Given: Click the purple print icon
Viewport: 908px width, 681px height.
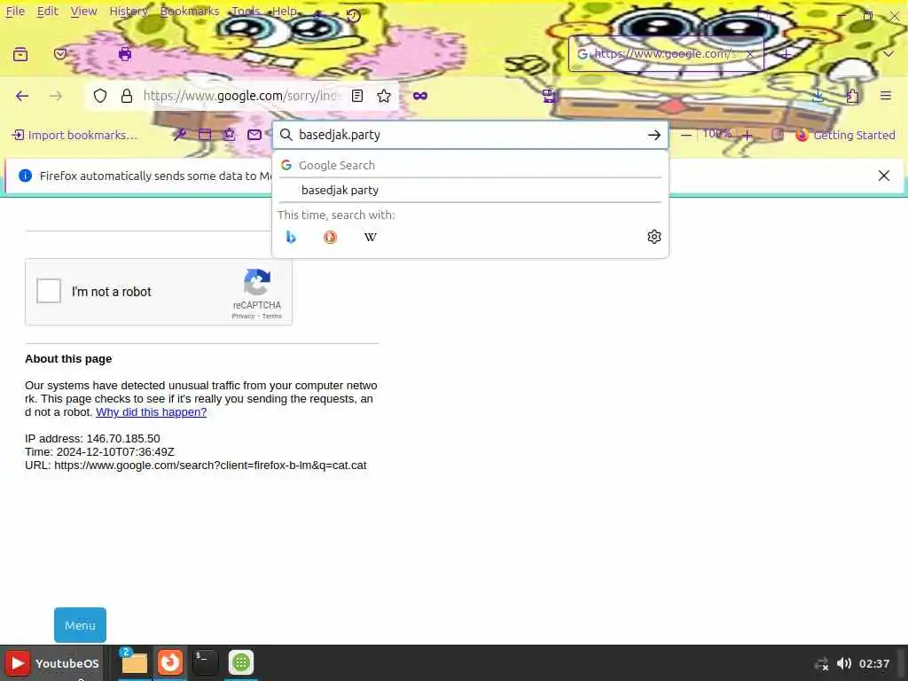Looking at the screenshot, I should point(124,54).
